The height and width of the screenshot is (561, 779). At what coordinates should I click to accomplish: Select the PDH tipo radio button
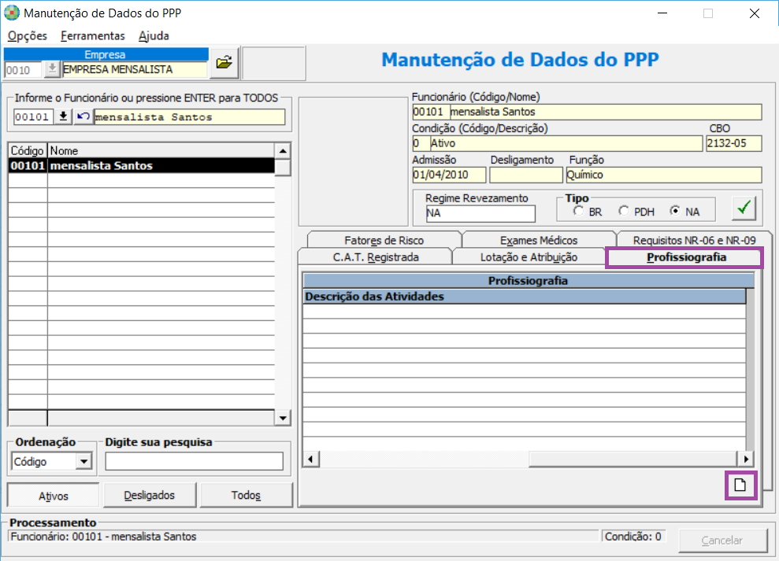coord(624,211)
